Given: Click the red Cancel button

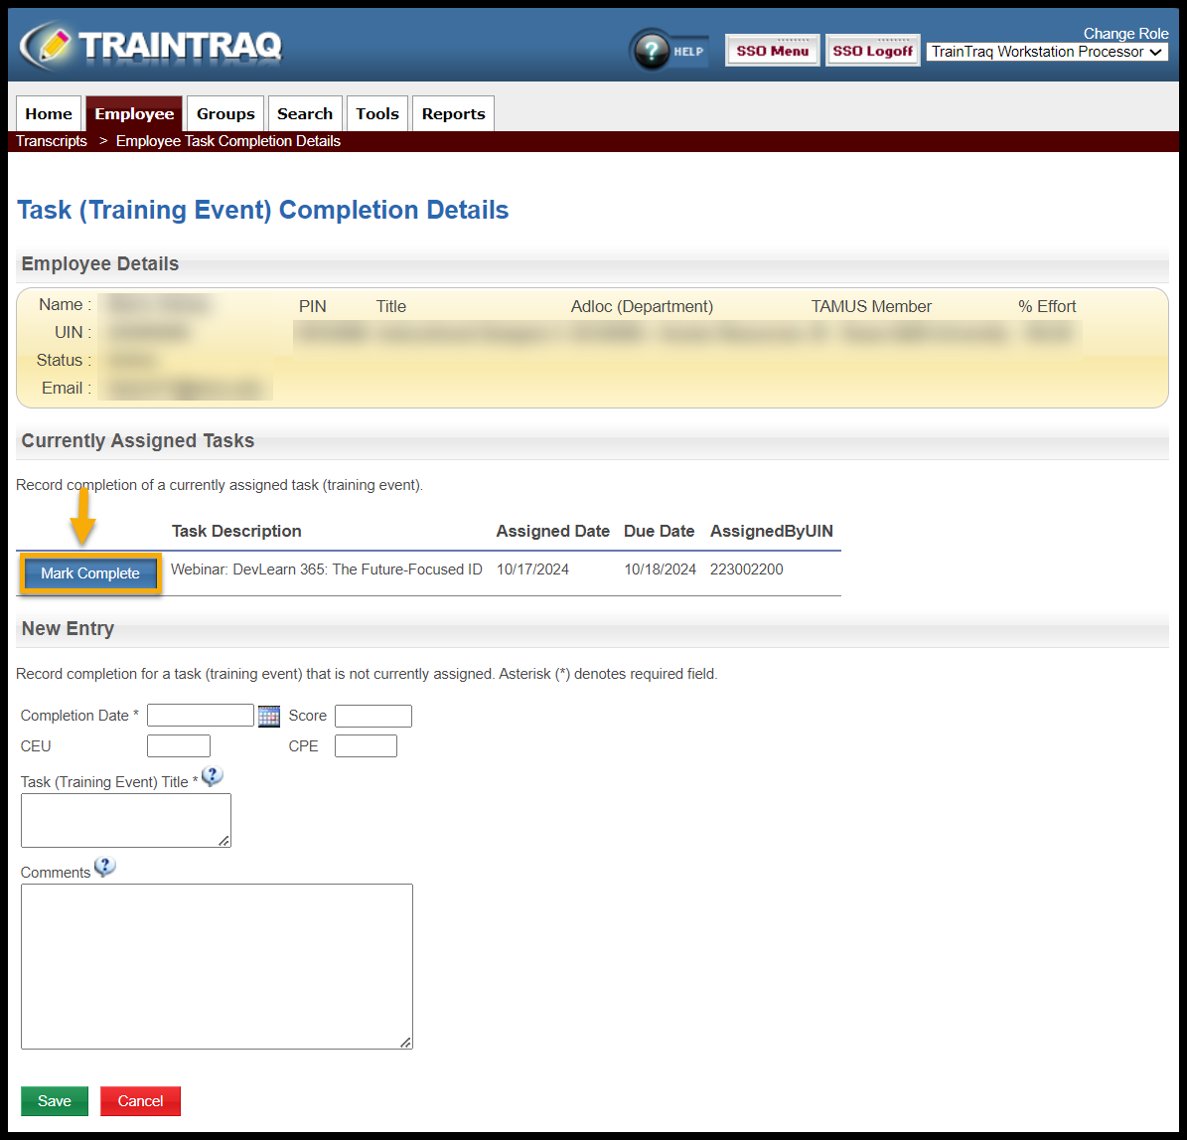Looking at the screenshot, I should 140,1101.
